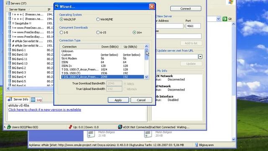Click Cancel in the Wizard dialog
Screen dimensions: 268x151
(x=141, y=100)
